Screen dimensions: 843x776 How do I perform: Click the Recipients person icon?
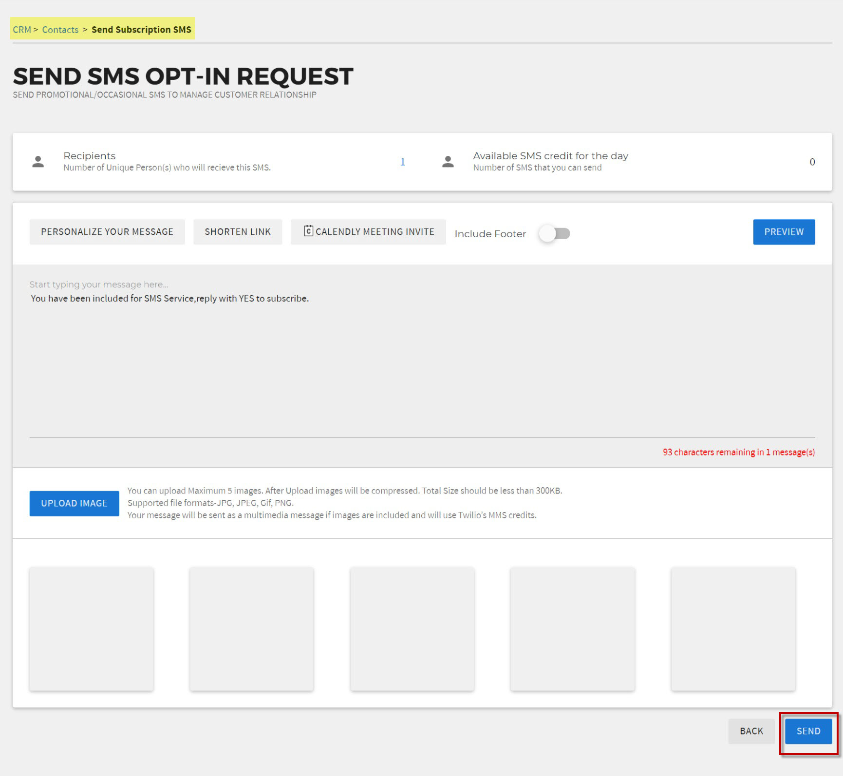coord(38,162)
